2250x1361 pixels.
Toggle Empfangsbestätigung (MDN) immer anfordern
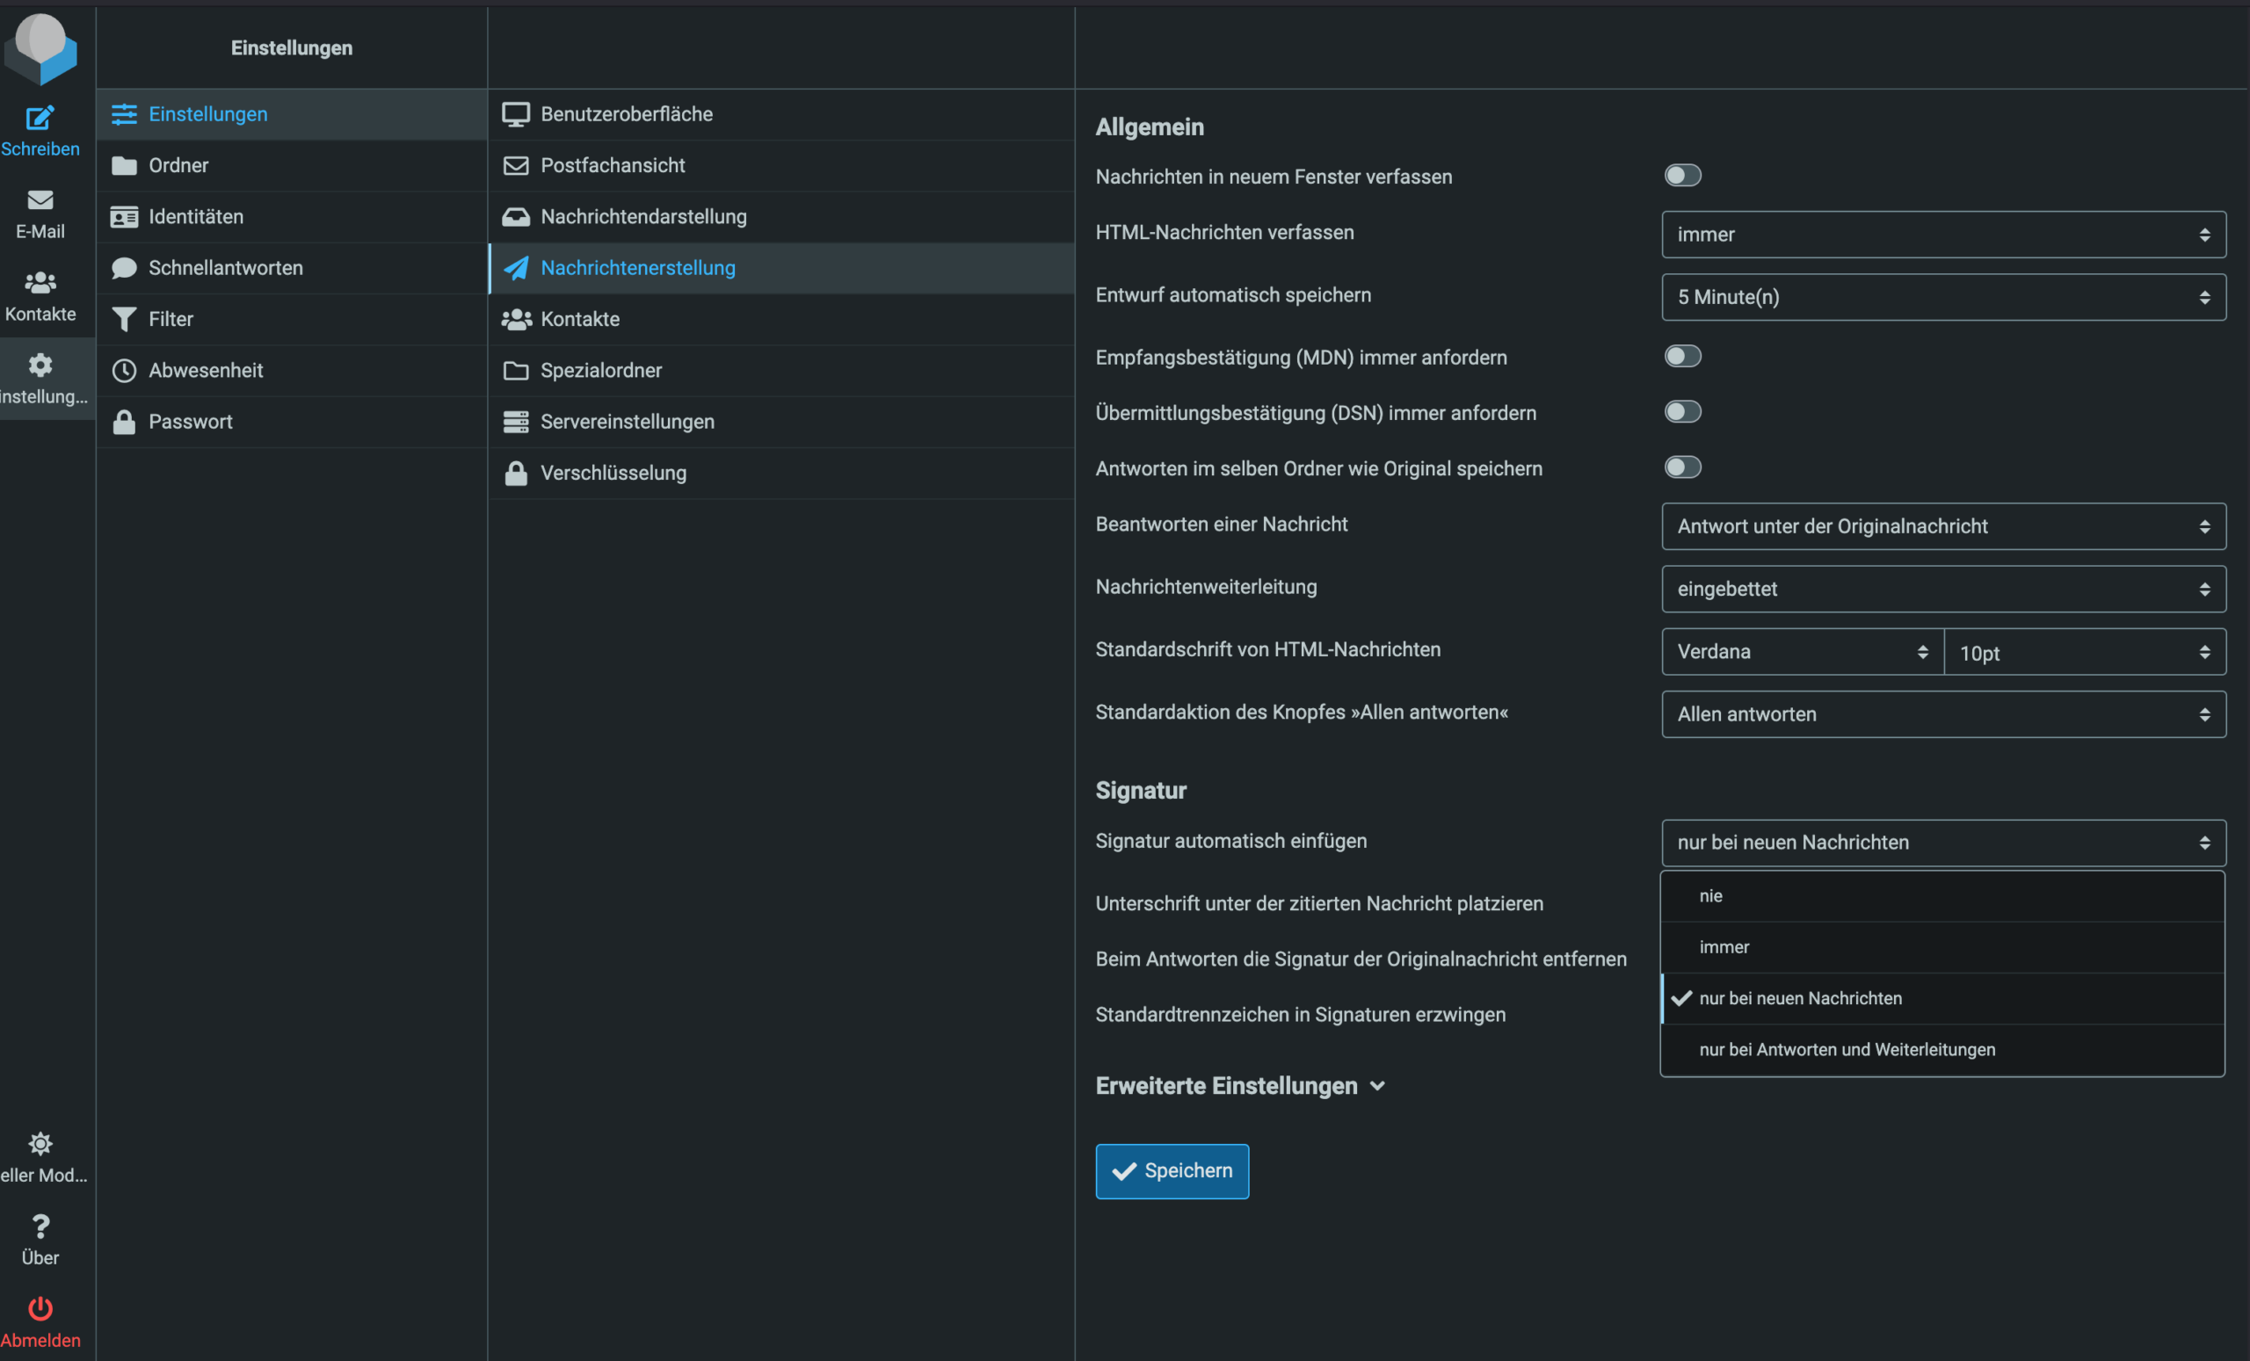pyautogui.click(x=1682, y=356)
